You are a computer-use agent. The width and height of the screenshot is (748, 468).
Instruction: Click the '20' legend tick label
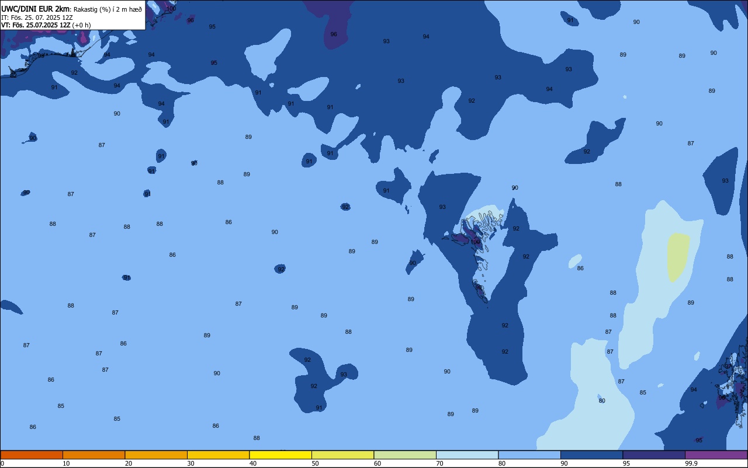pos(129,463)
